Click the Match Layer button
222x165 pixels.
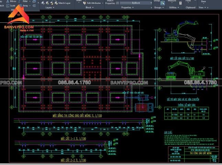(x=63, y=3)
